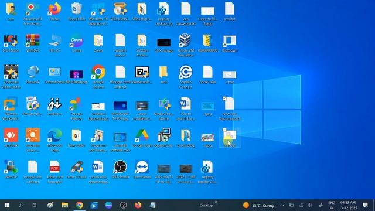Image resolution: width=375 pixels, height=211 pixels.
Task: Open taskbar Search magnifier
Action: (x=21, y=205)
